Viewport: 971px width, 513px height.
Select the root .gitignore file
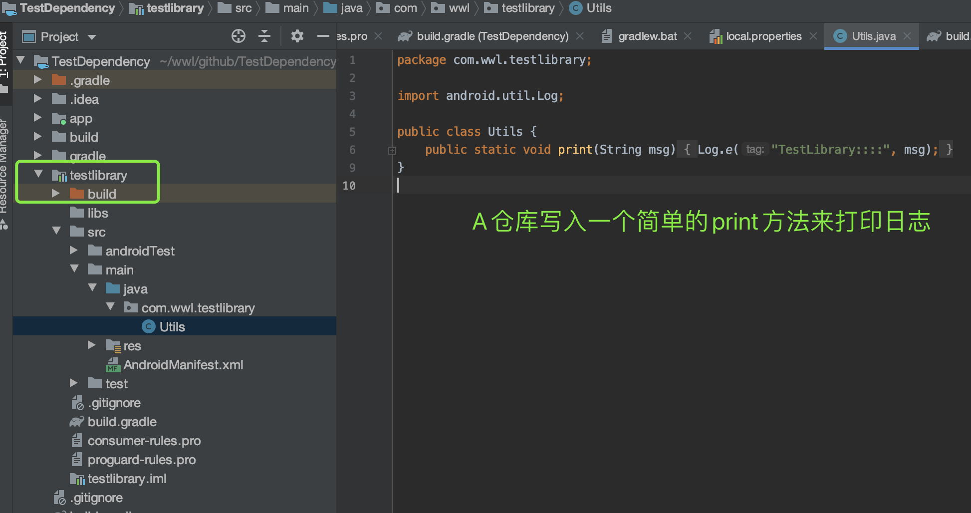(x=96, y=498)
